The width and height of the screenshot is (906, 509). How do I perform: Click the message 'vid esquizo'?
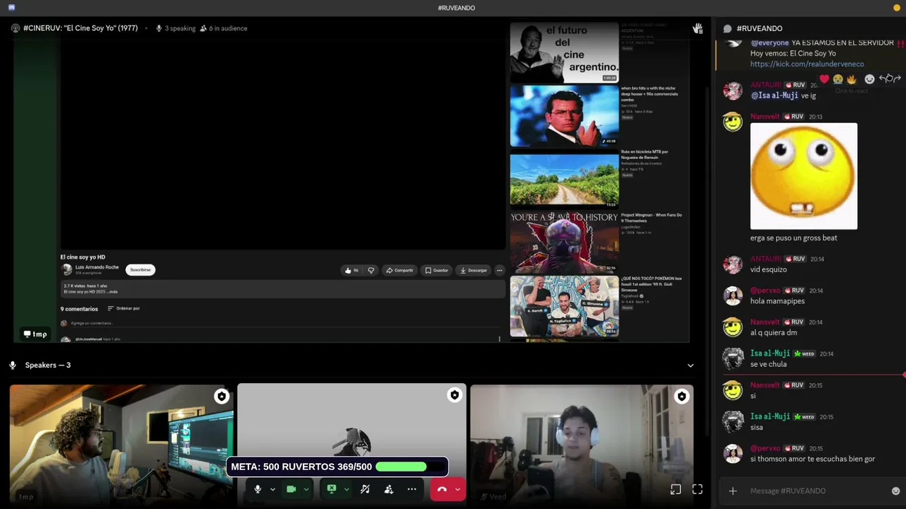point(769,269)
